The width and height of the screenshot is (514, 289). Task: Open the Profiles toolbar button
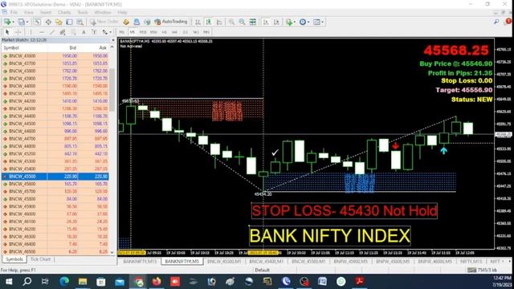click(x=21, y=22)
